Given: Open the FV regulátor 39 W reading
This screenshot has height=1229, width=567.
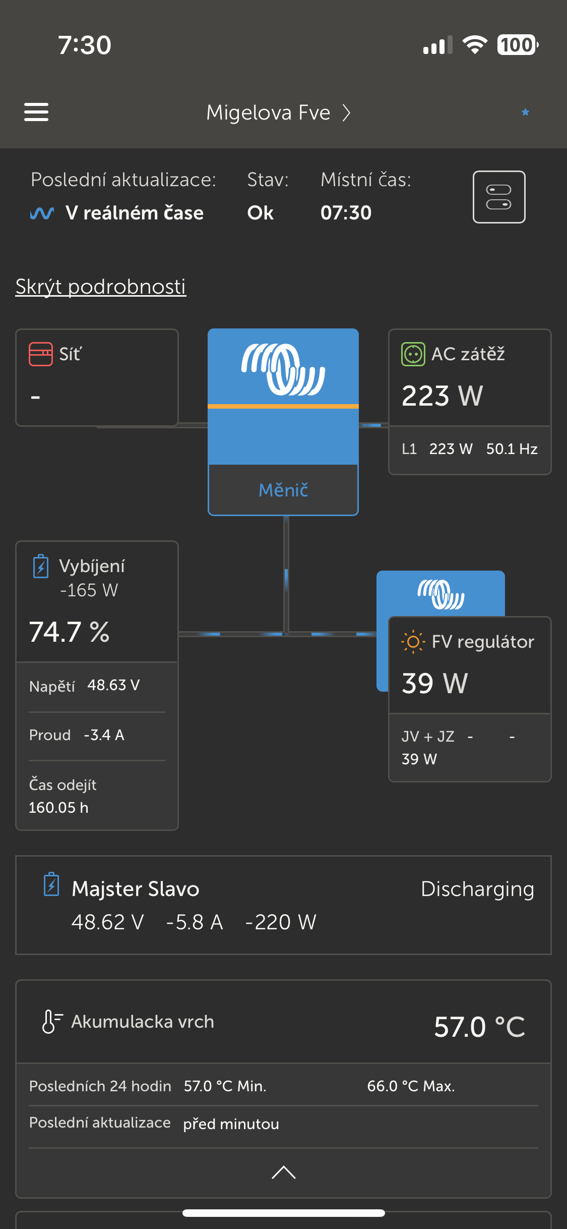Looking at the screenshot, I should click(435, 683).
